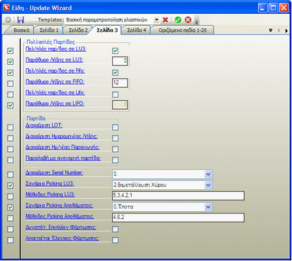The height and width of the screenshot is (261, 292).
Task: Toggle left update checkbox for Παράθυρο Λήξης σε FIFO
Action: (10, 84)
